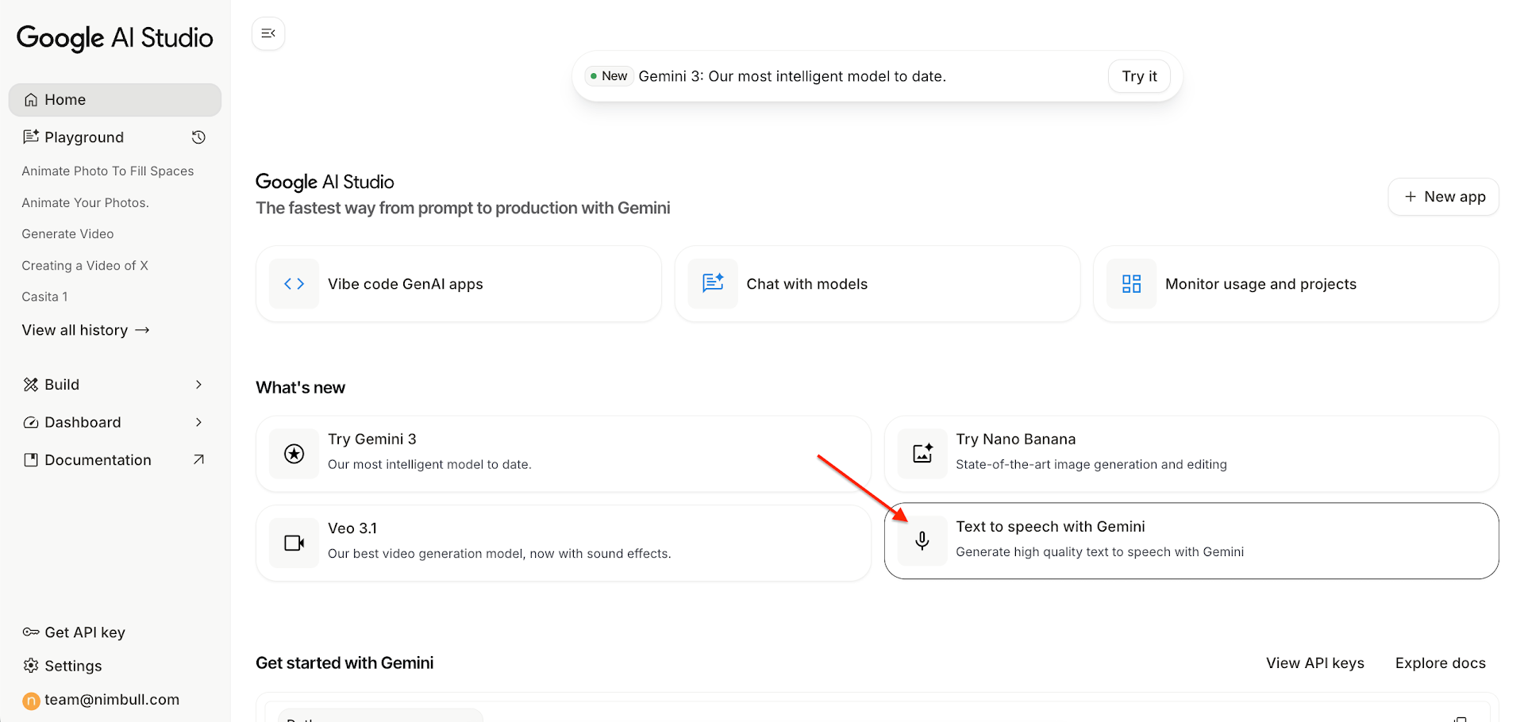Click the Monitor usage dashboard grid icon
1524x722 pixels.
coord(1131,284)
